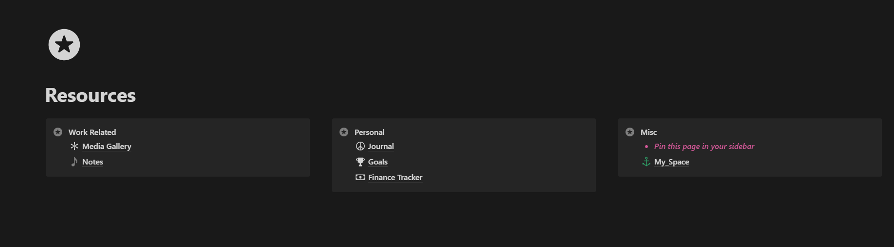The image size is (894, 247).
Task: Click the music note icon beside Notes
Action: coord(74,162)
